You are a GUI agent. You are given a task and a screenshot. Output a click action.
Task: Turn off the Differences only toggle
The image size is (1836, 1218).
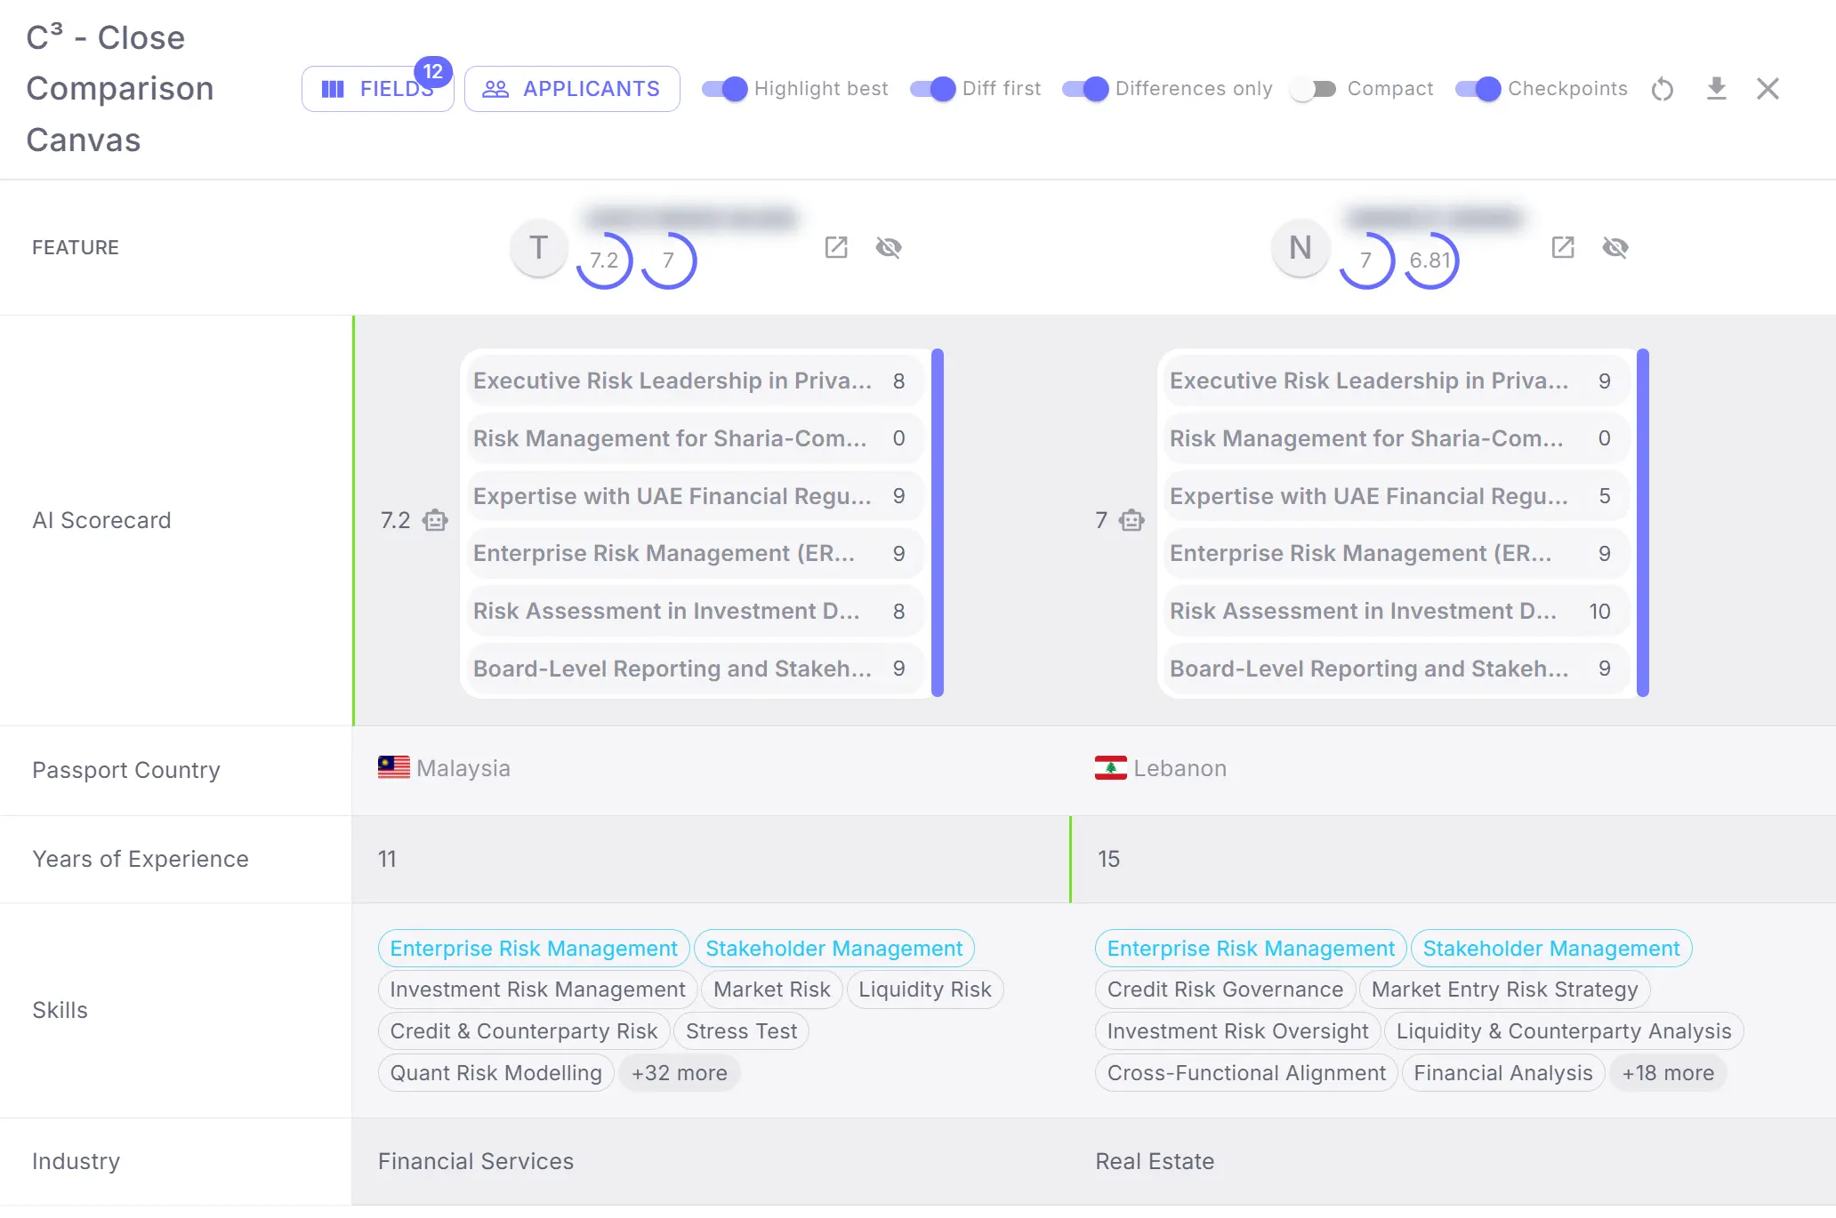1086,89
